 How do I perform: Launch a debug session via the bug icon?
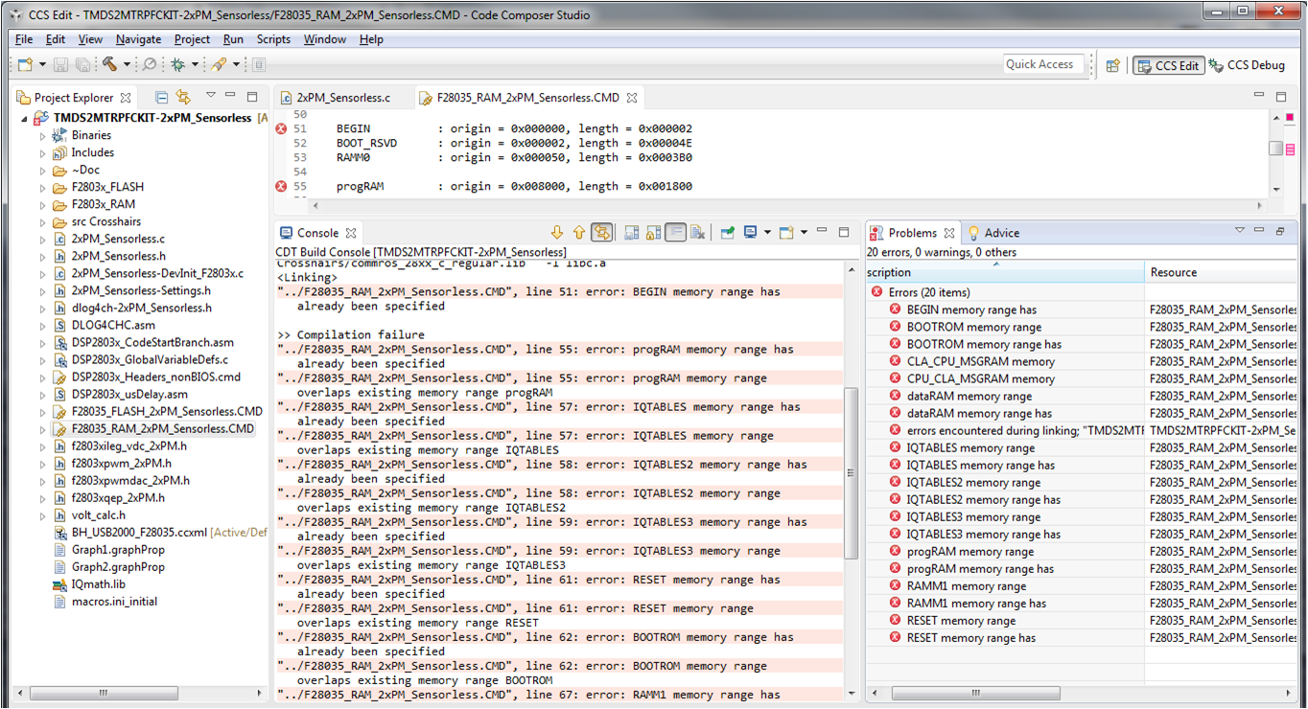point(177,64)
